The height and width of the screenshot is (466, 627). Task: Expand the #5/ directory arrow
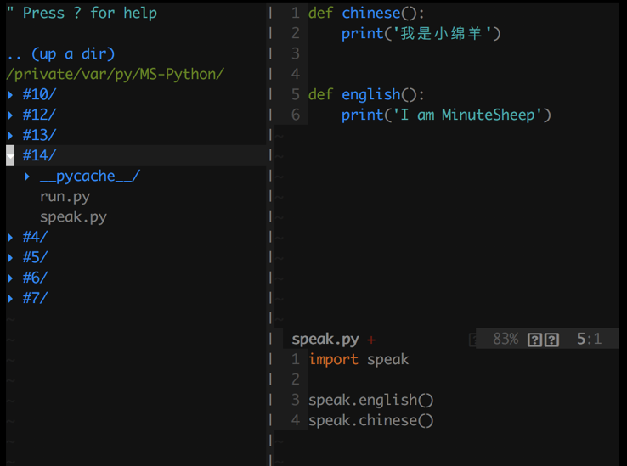click(x=10, y=257)
